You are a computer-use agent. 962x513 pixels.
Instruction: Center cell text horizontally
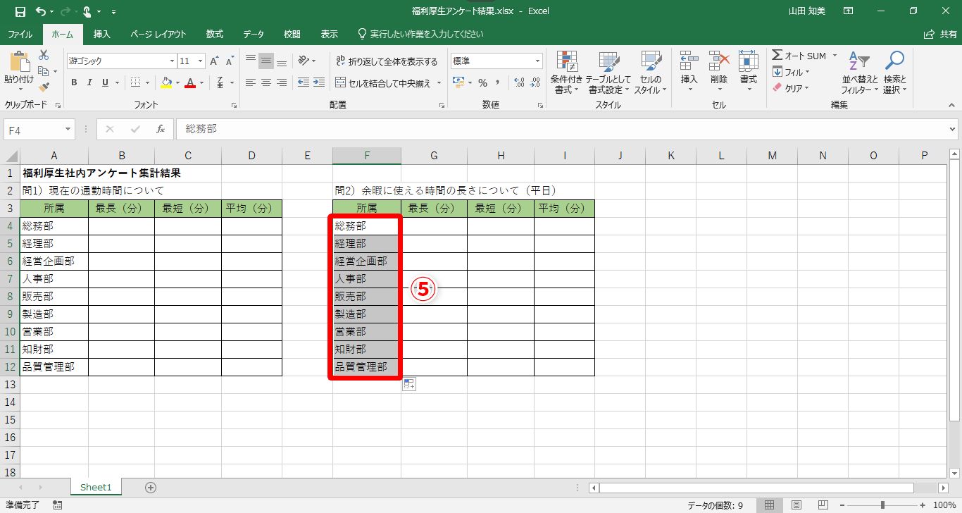(x=266, y=82)
